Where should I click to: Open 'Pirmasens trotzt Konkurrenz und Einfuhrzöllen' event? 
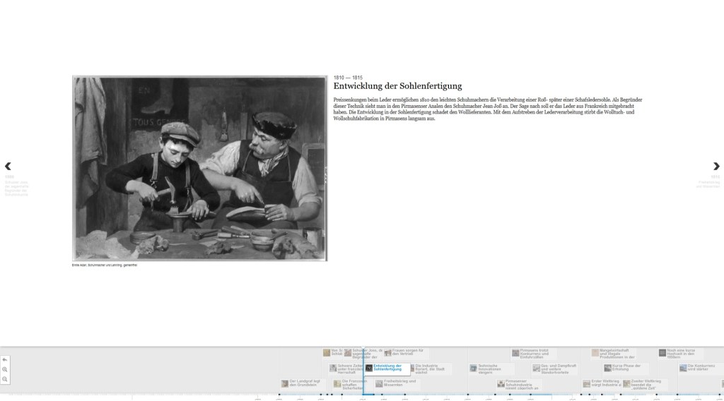click(x=534, y=352)
